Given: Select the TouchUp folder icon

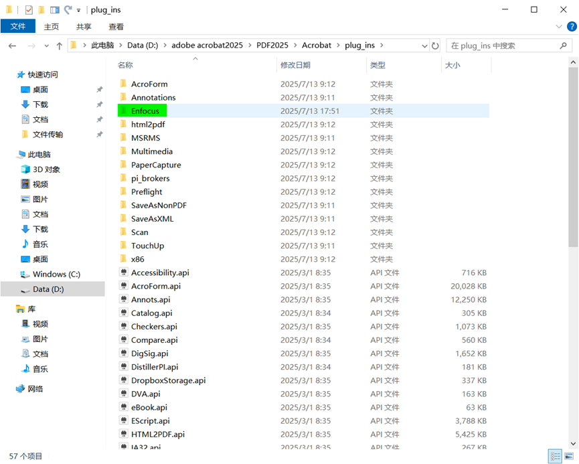Looking at the screenshot, I should [x=123, y=245].
